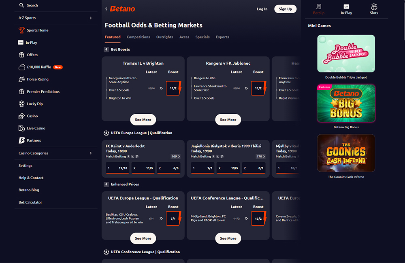Click the Casino dice icon
Screen dimensions: 405x263
(22, 116)
